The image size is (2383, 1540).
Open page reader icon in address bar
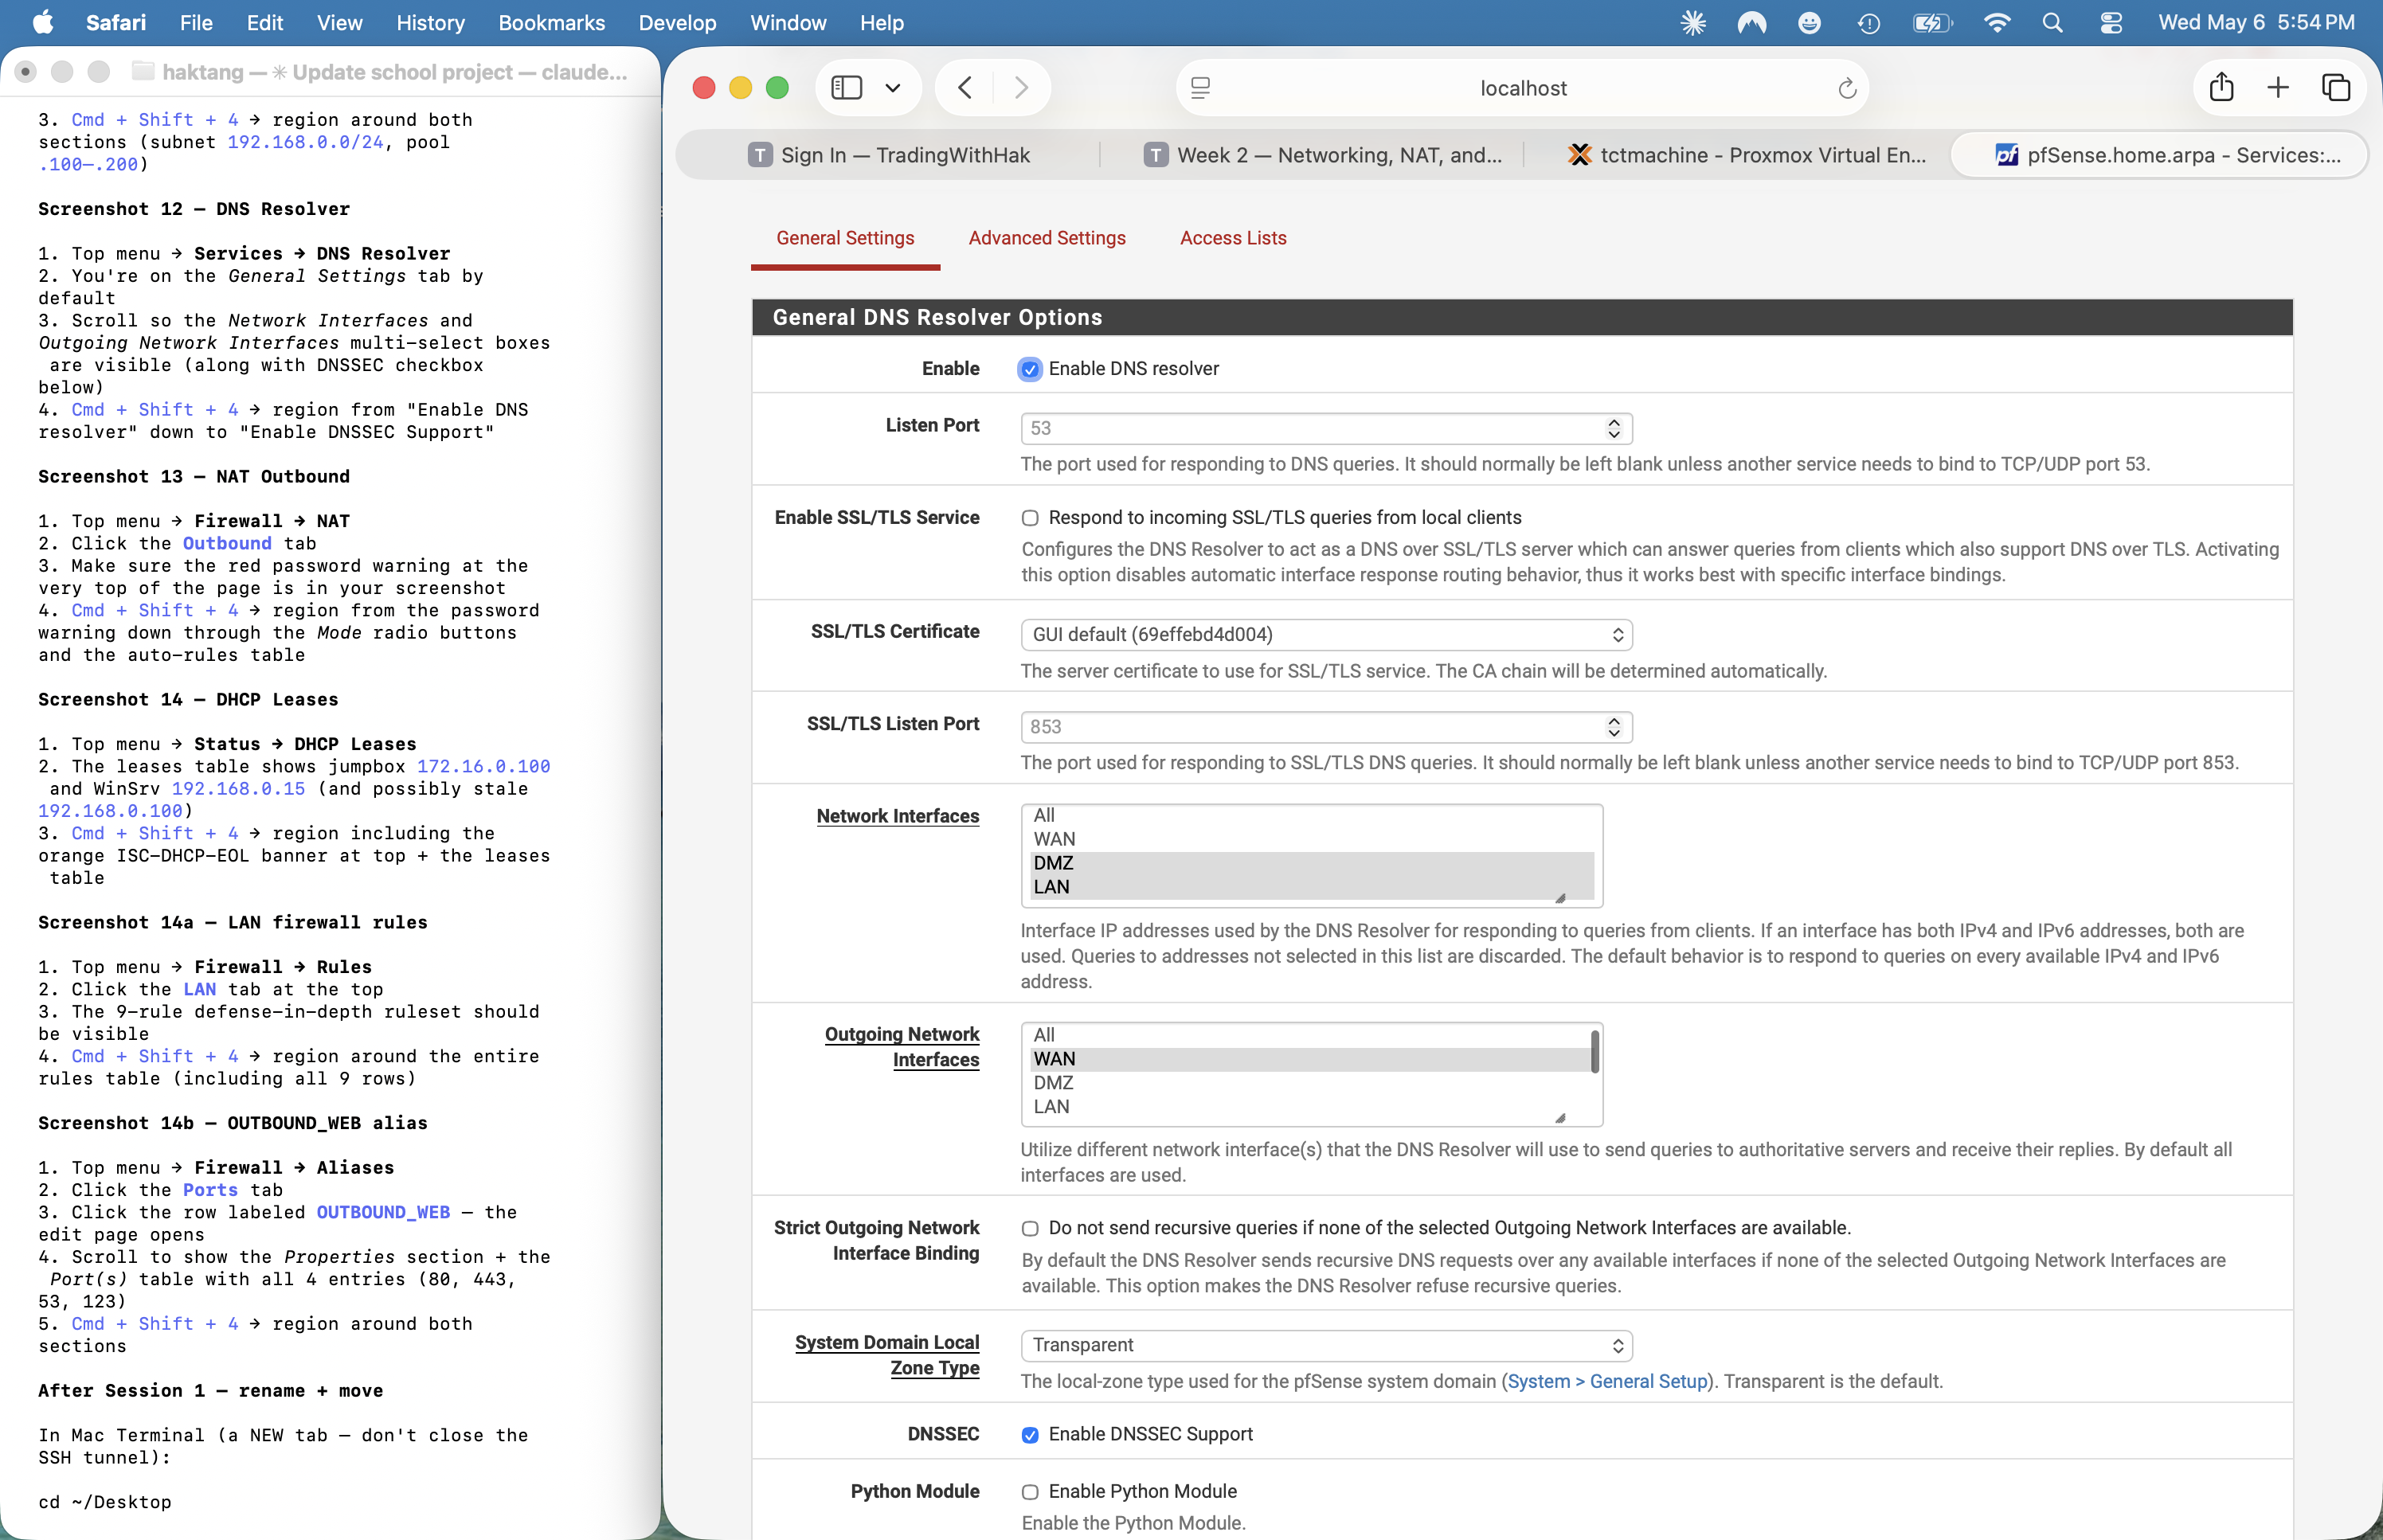click(1200, 88)
